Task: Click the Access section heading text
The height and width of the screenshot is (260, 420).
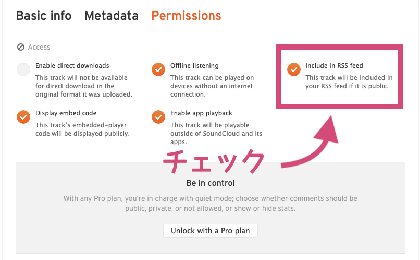Action: (x=39, y=47)
